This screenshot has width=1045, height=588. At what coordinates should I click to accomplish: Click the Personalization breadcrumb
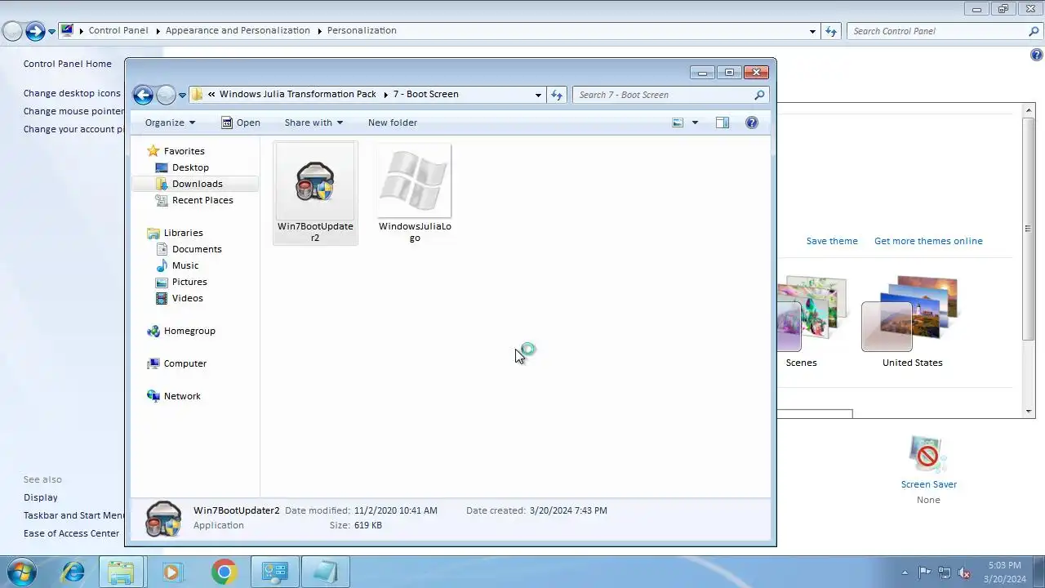coord(362,30)
